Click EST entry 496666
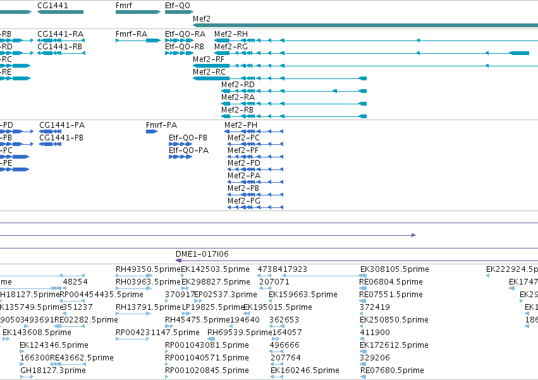Viewport: 538px width, 380px height. (x=284, y=346)
